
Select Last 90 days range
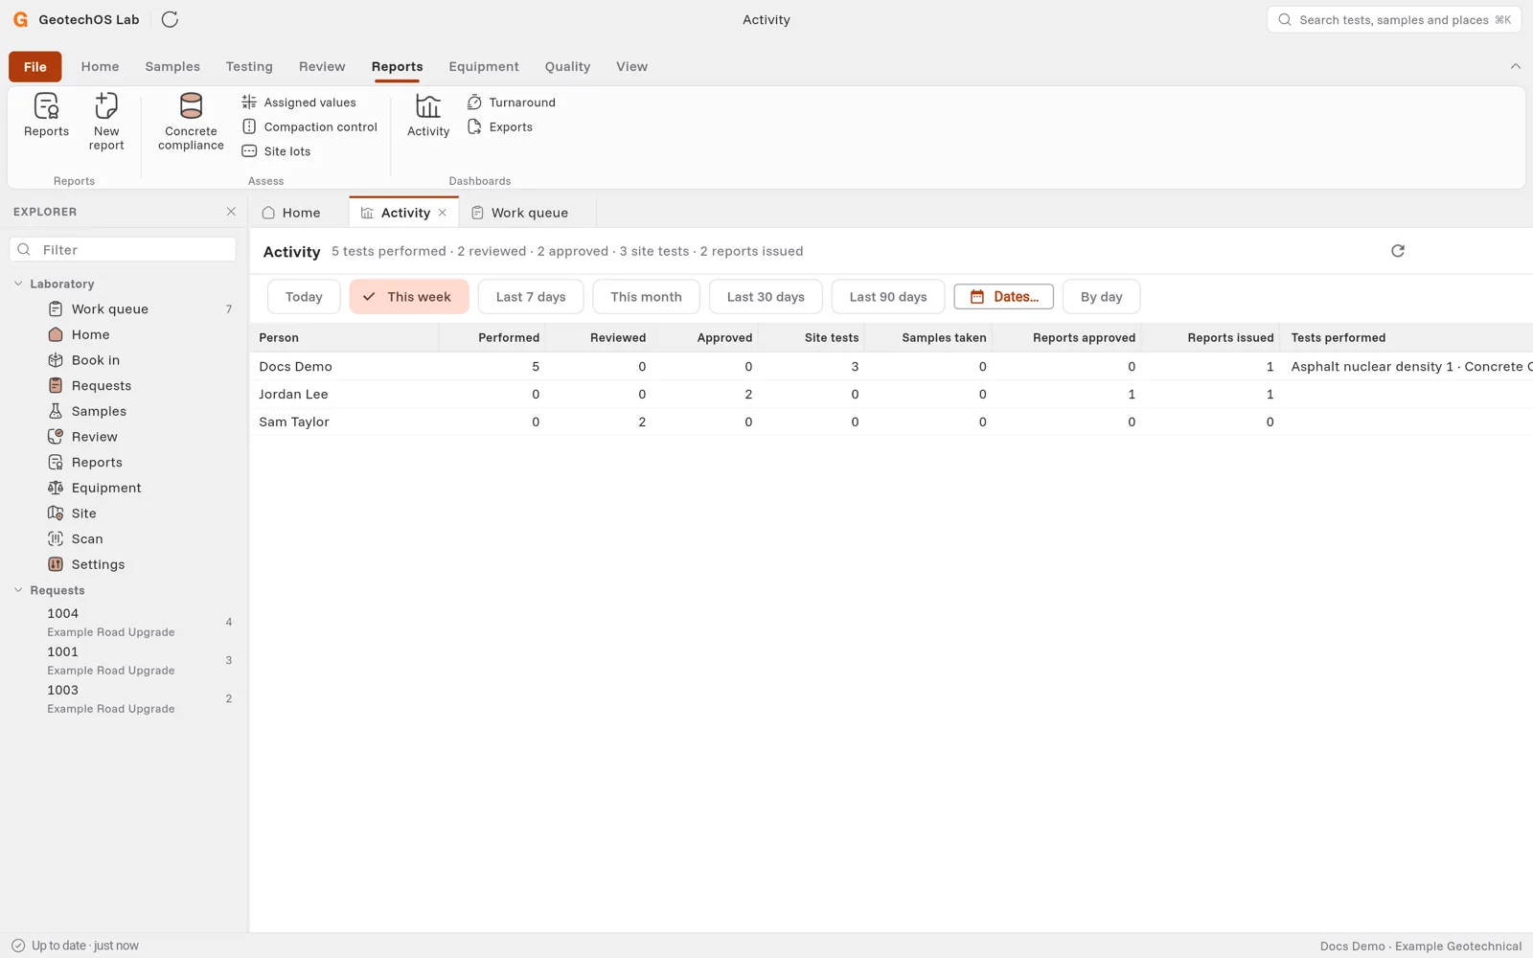[888, 297]
